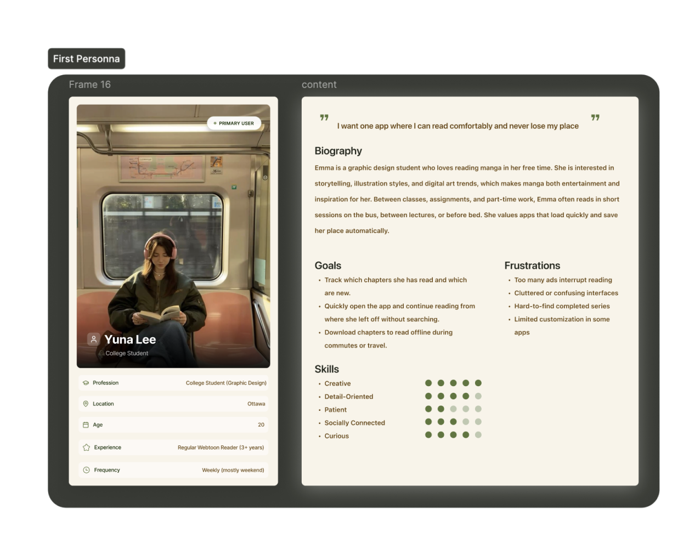Click Limited customization in some apps
This screenshot has height=554, width=689.
point(562,326)
